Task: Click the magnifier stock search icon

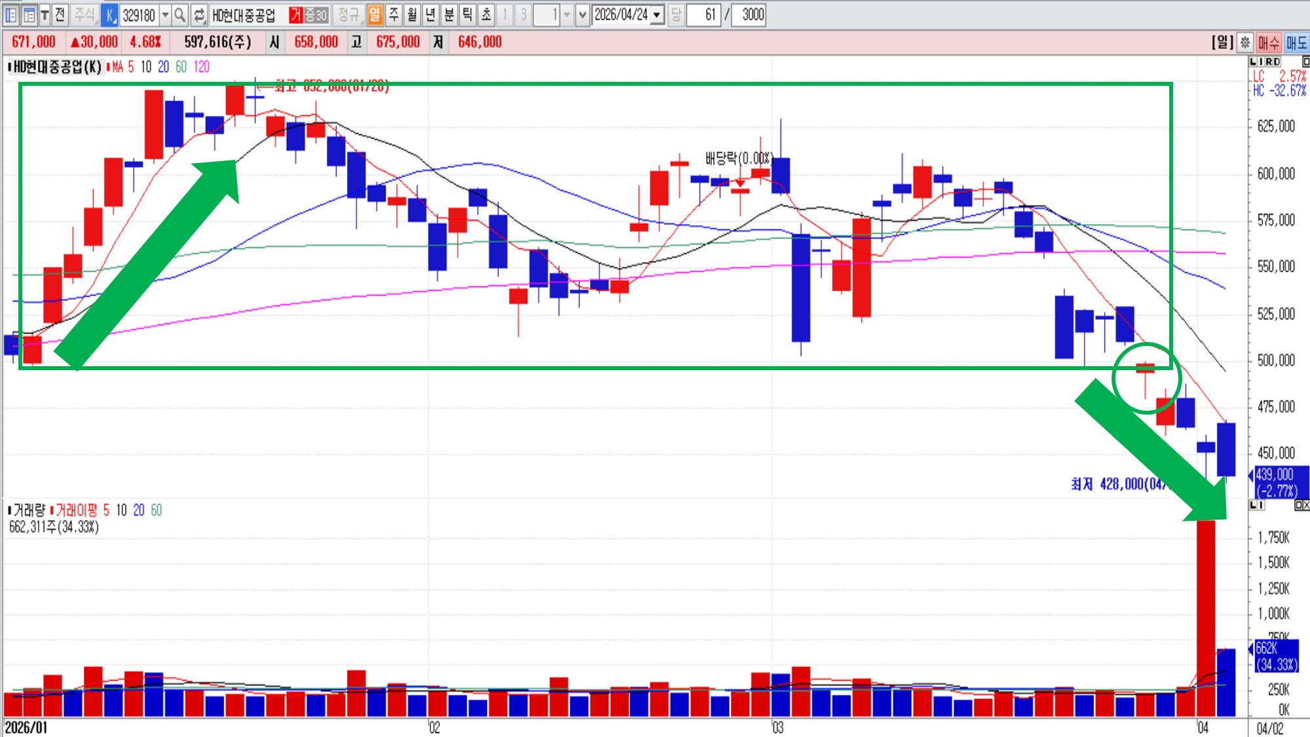Action: coord(180,14)
